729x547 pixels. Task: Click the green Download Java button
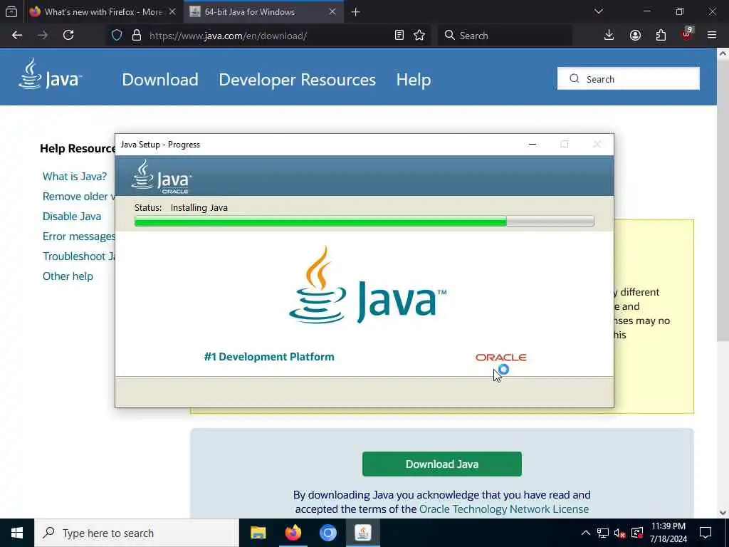point(441,464)
